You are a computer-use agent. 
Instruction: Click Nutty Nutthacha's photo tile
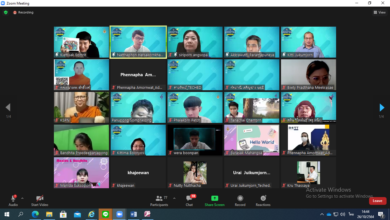click(195, 173)
